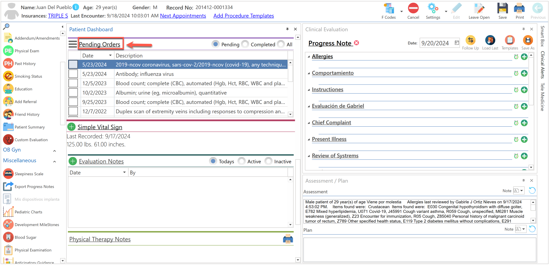Open Blood Sugar sidebar item

(x=20, y=237)
